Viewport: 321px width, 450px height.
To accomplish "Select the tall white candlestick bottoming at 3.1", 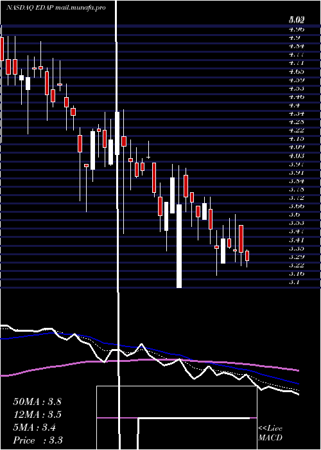I will coord(179,246).
